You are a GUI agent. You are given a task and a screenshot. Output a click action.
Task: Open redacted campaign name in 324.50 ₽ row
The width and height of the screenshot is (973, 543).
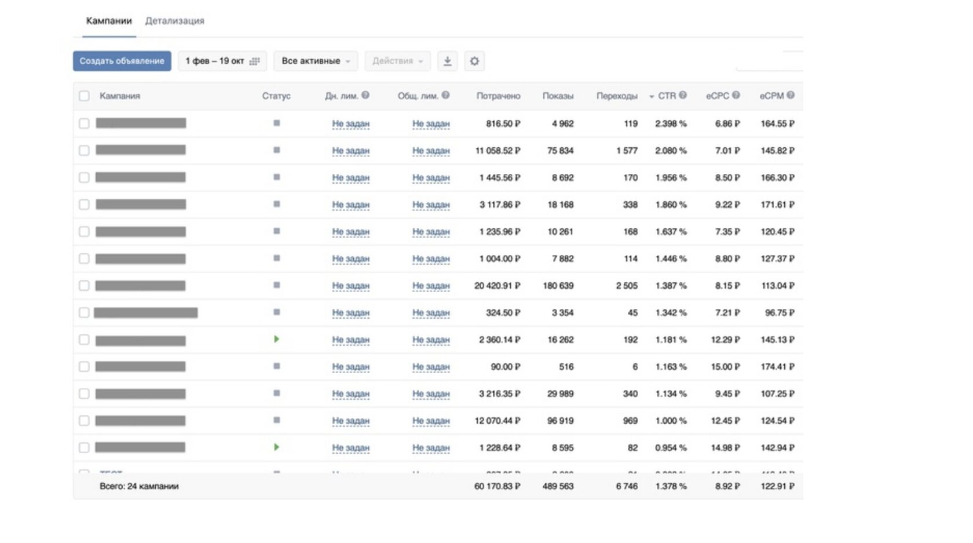click(146, 313)
